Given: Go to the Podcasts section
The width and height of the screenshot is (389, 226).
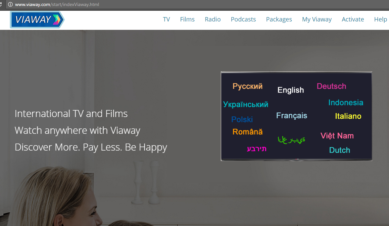Looking at the screenshot, I should [x=243, y=19].
